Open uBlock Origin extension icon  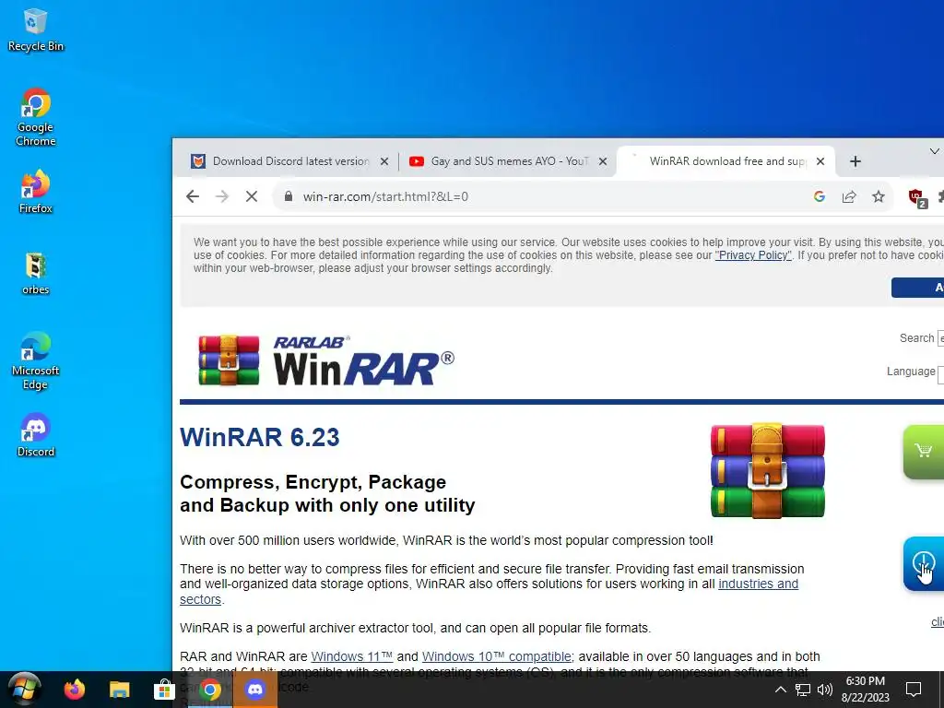[917, 197]
